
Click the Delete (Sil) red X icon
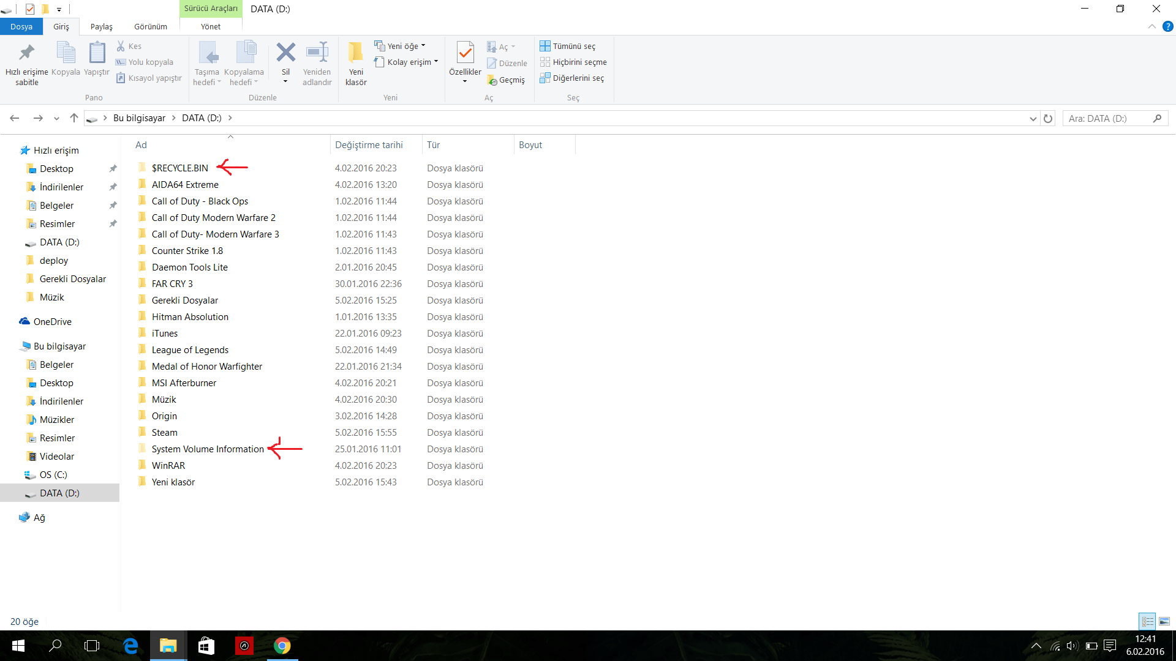(x=285, y=53)
